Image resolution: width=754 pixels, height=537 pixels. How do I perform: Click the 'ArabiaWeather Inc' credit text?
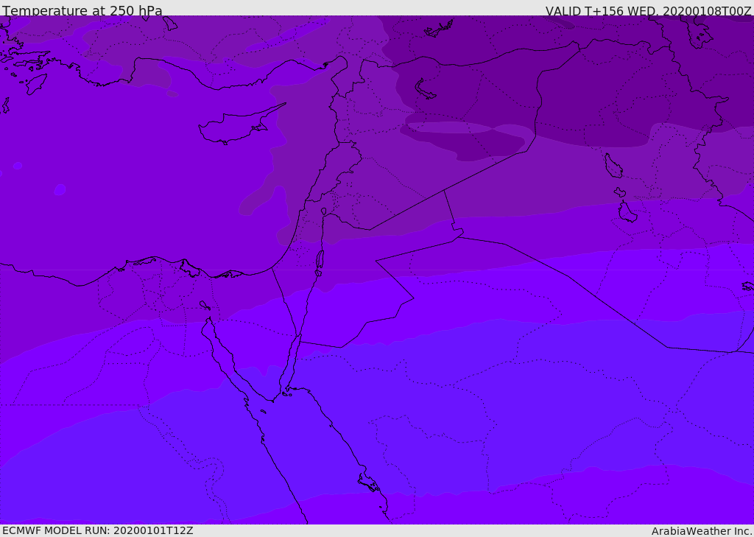tap(702, 531)
